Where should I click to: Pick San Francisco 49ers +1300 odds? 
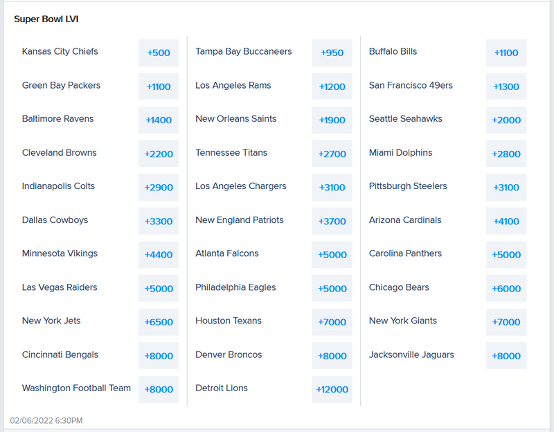(506, 86)
